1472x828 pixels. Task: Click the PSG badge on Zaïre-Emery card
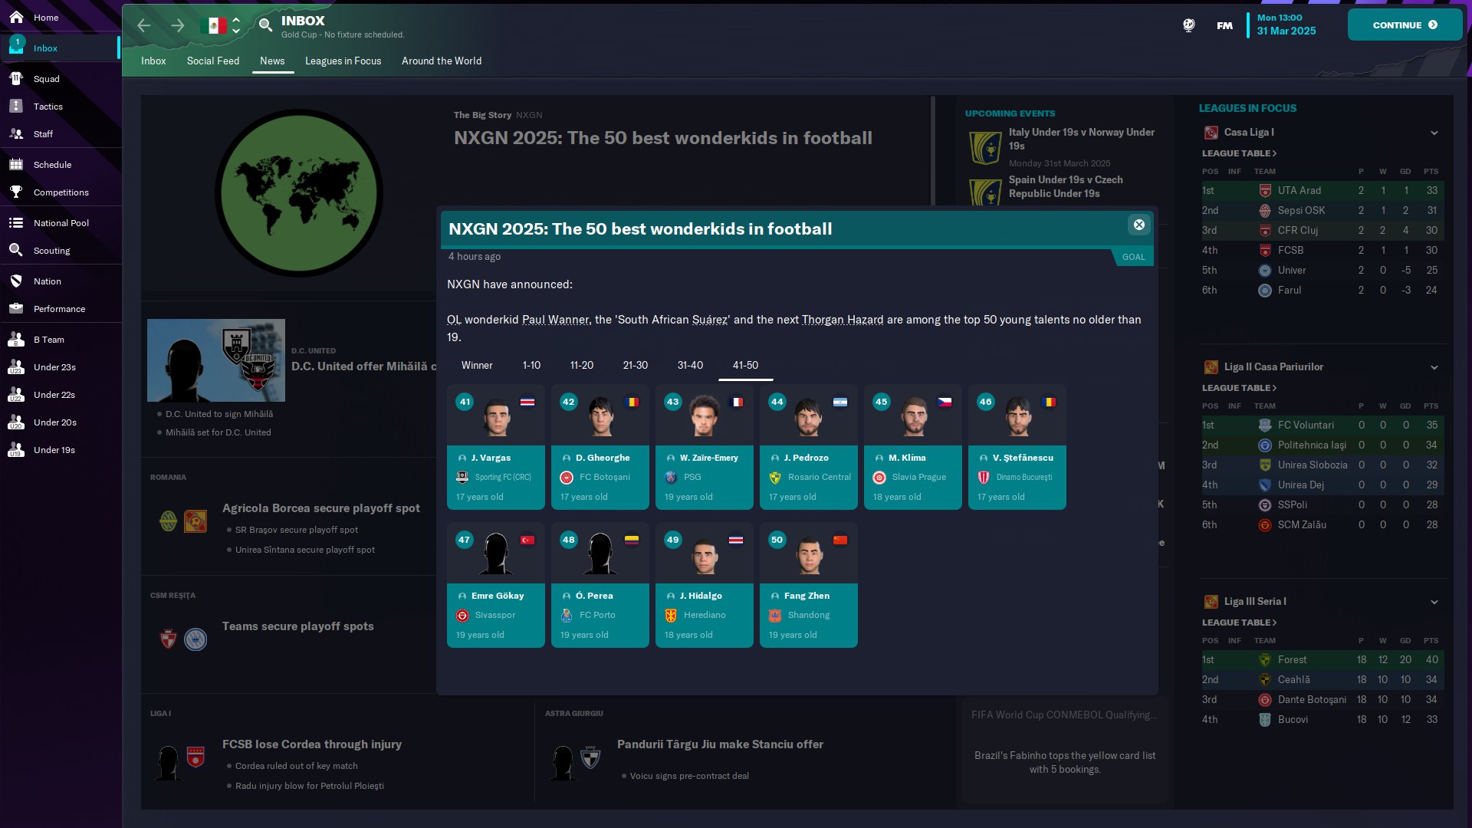[x=671, y=477]
